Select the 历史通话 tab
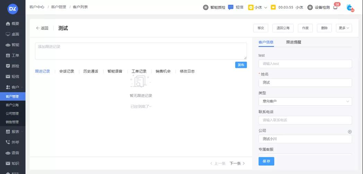The image size is (363, 174). [90, 71]
